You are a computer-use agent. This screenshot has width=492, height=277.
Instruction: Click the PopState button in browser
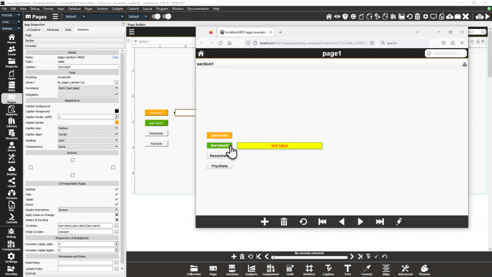220,166
